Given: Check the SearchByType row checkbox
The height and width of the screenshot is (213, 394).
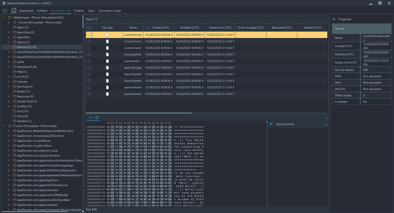Looking at the screenshot, I should pos(89,68).
